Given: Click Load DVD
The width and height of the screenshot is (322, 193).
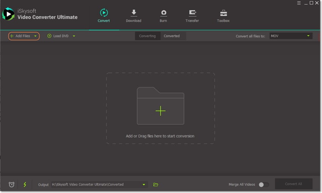Looking at the screenshot, I should 58,36.
